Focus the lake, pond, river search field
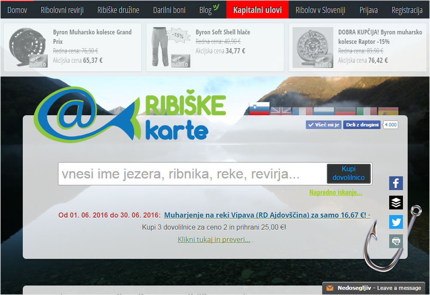The image size is (430, 295). 192,174
